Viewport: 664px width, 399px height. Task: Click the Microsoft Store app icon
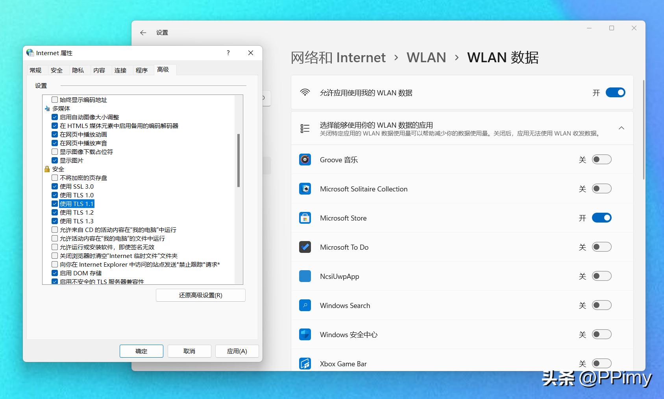(x=305, y=218)
